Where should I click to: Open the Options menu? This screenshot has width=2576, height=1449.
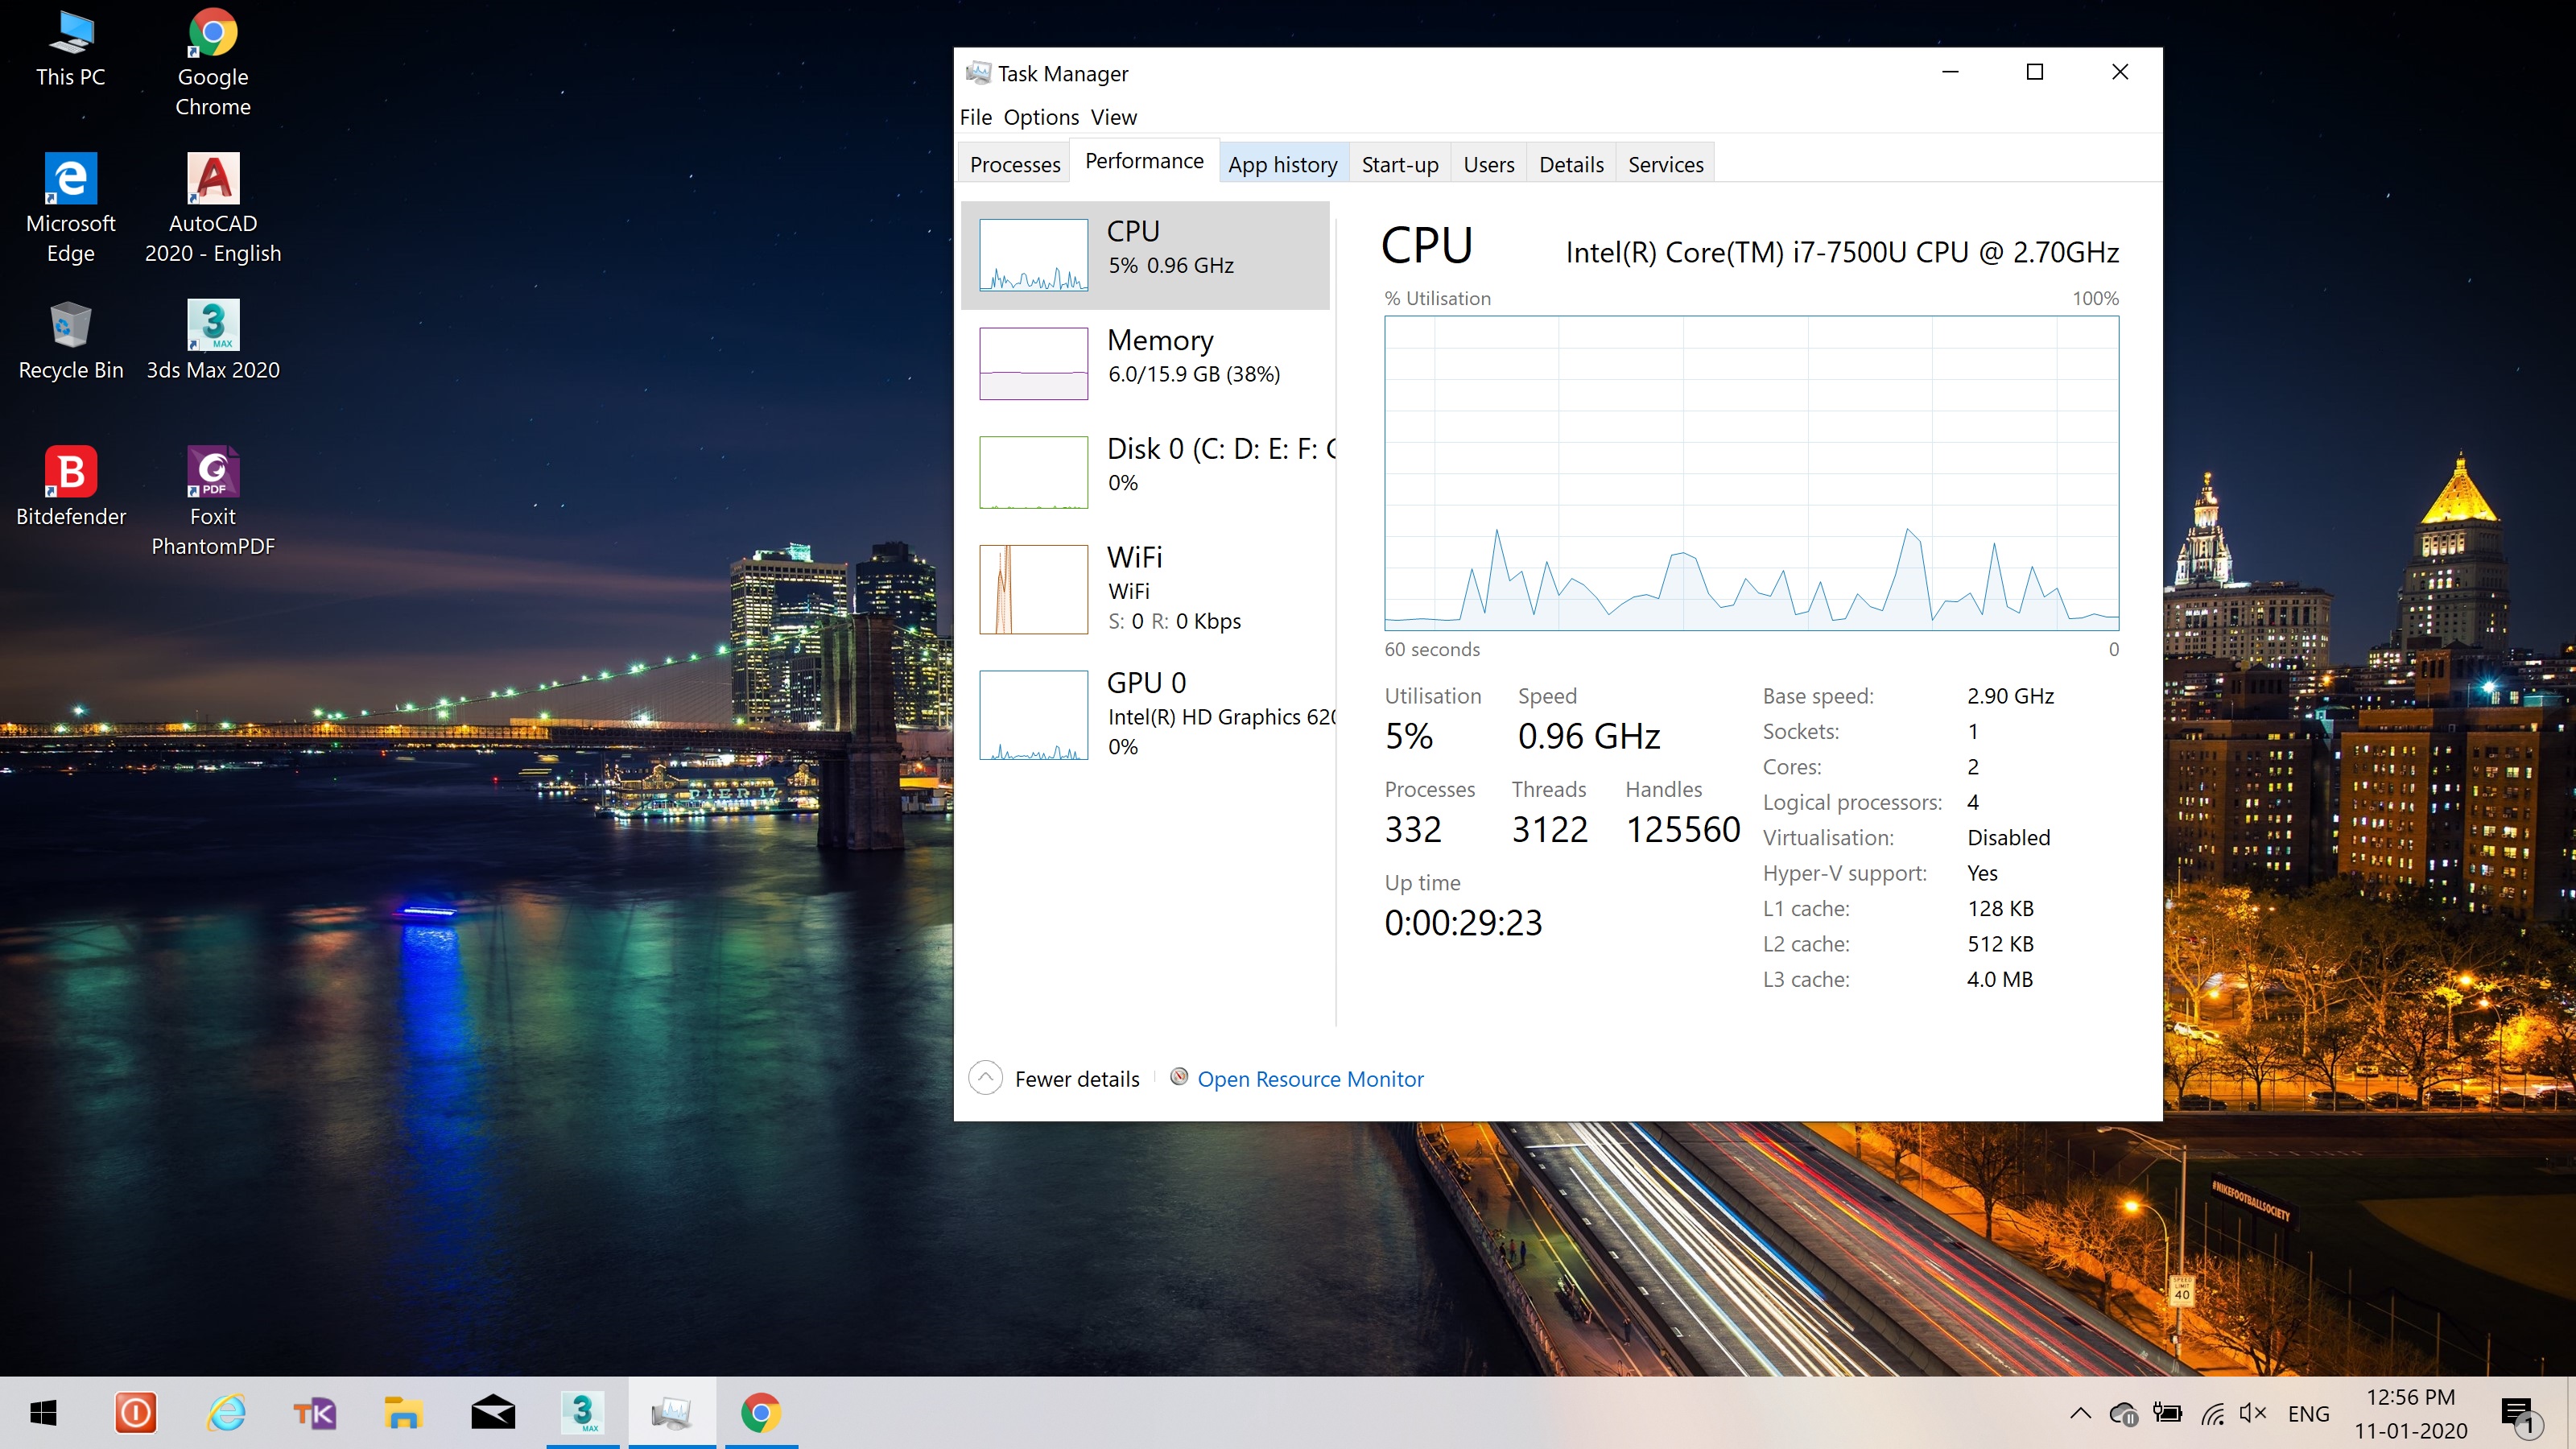(x=1041, y=117)
